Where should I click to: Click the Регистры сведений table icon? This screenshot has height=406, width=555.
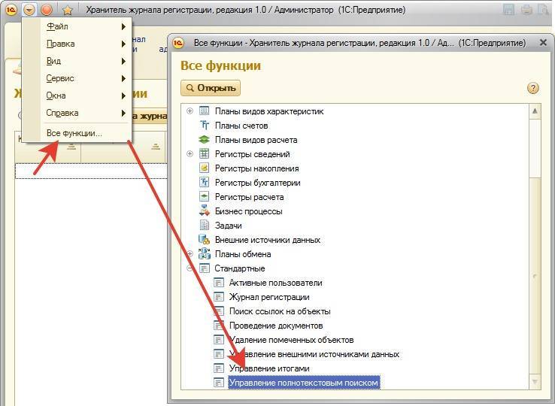(204, 154)
